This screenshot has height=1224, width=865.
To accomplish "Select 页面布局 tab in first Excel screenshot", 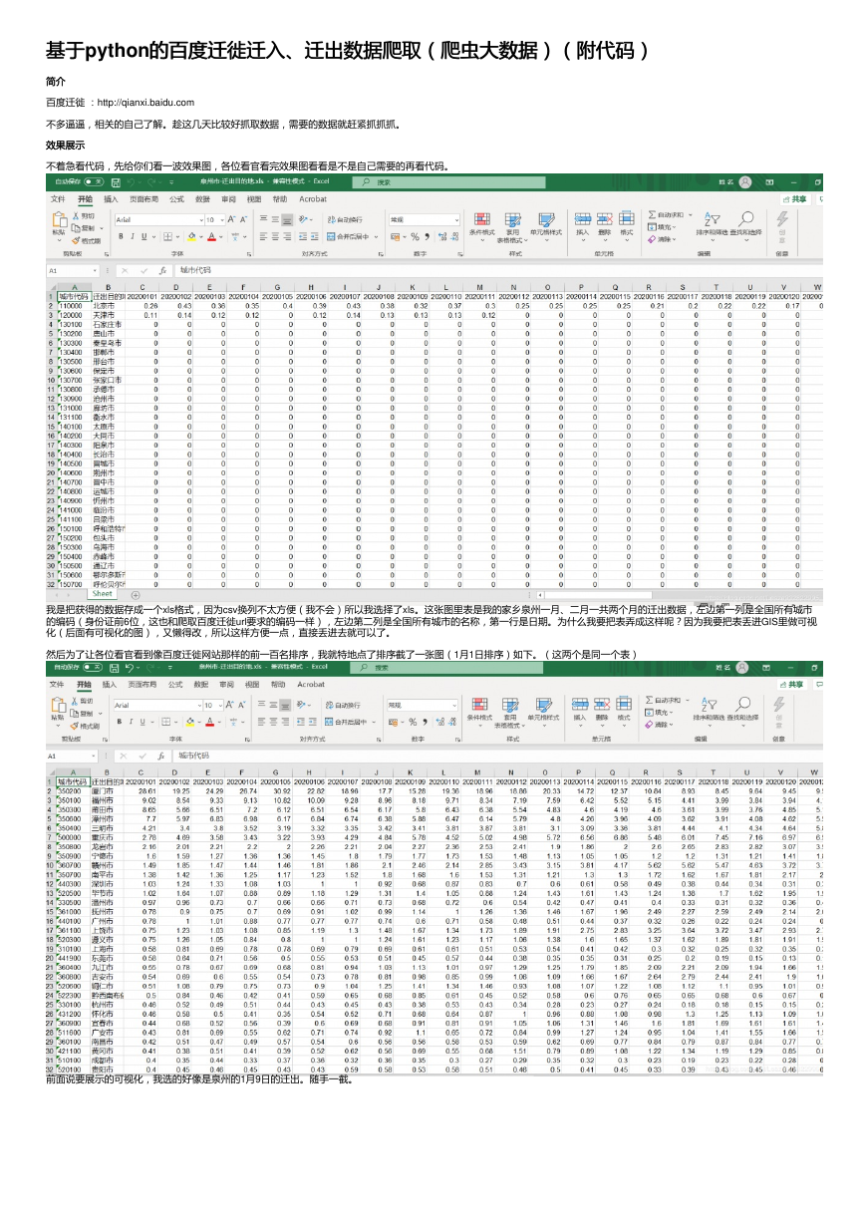I will coord(144,198).
